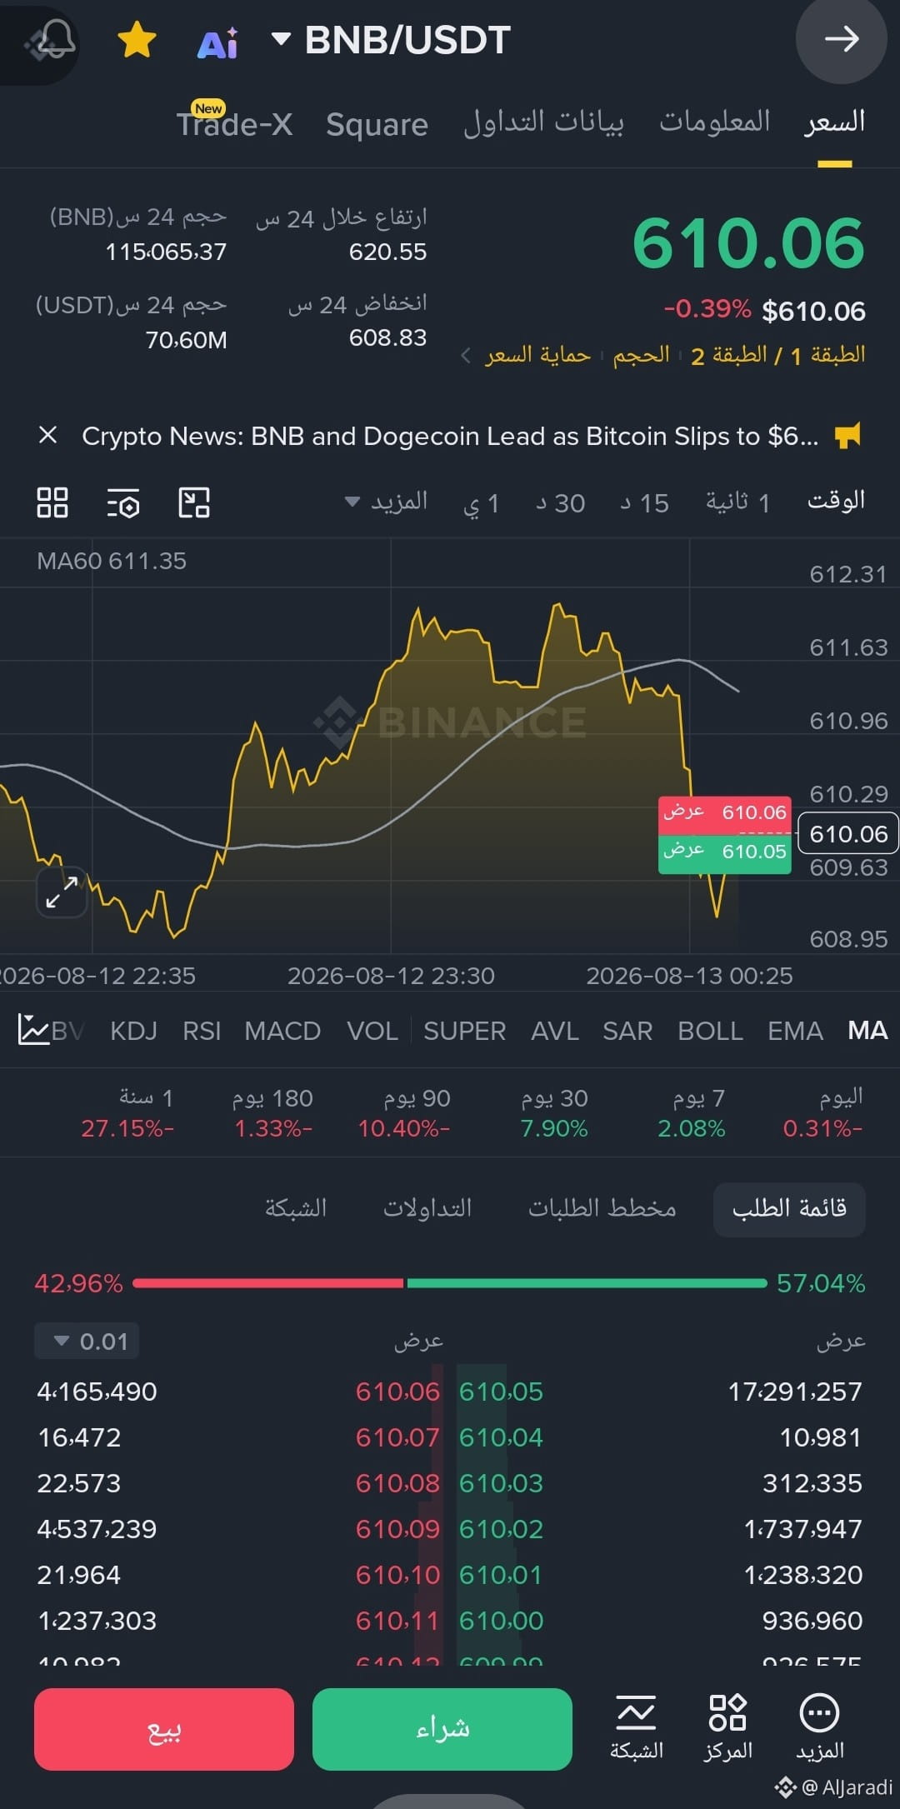The image size is (900, 1809).
Task: Enable the AVL indicator
Action: [555, 1031]
